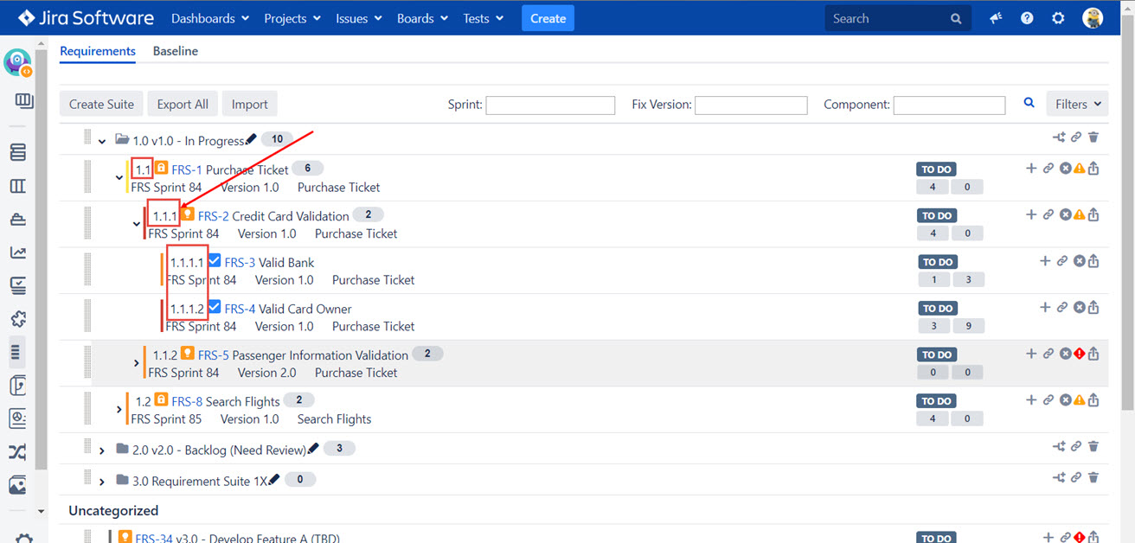Click the export share icon on the FRS-4 row
Viewport: 1135px width, 543px height.
click(x=1093, y=308)
